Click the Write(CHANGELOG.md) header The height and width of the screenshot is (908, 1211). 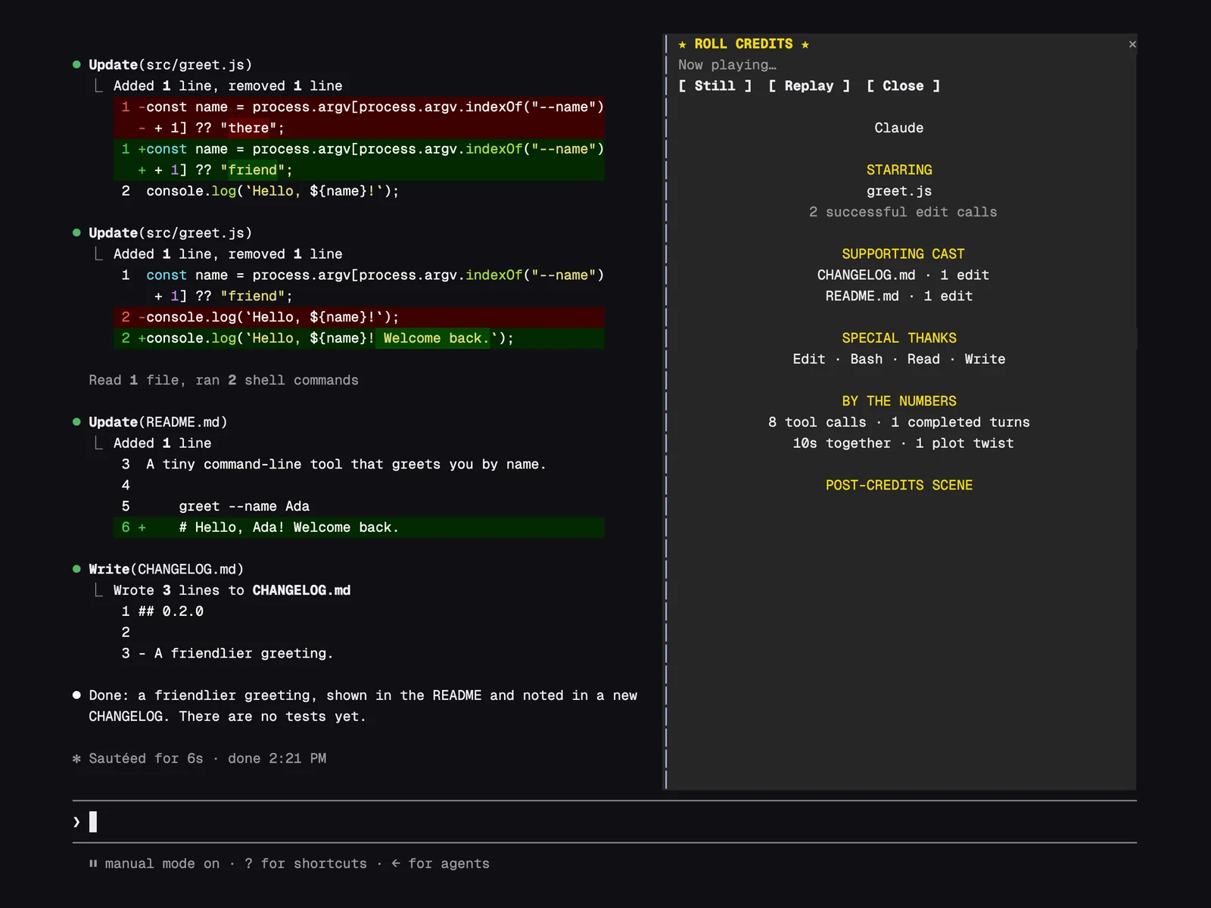167,569
